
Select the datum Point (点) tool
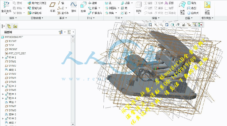click(61, 8)
